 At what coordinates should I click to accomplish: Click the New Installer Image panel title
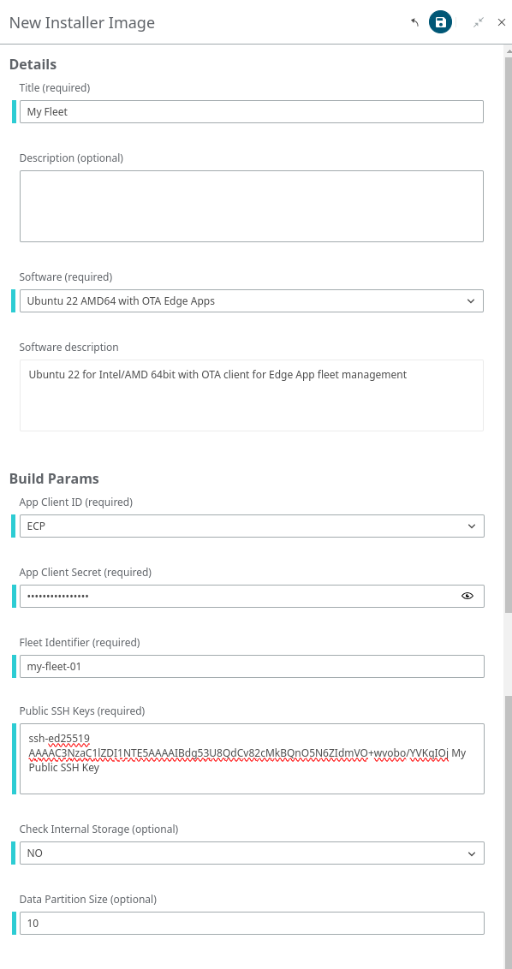point(81,23)
